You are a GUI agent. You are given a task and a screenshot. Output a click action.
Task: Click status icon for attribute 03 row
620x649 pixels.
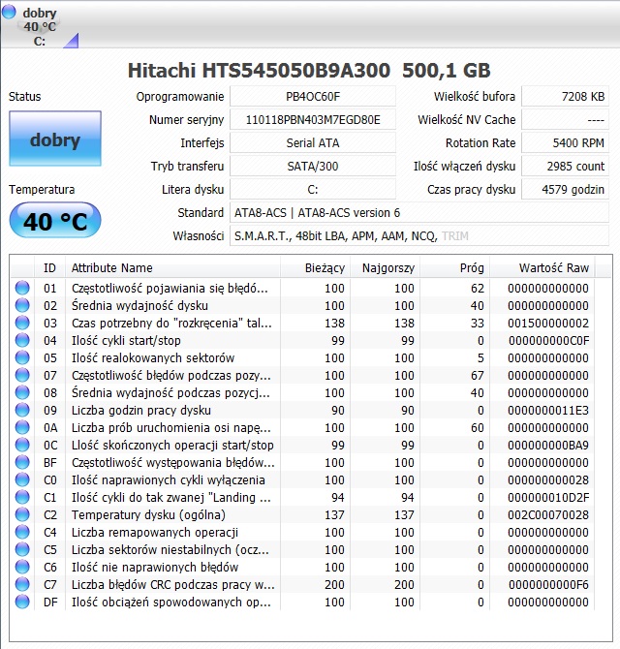coord(22,323)
